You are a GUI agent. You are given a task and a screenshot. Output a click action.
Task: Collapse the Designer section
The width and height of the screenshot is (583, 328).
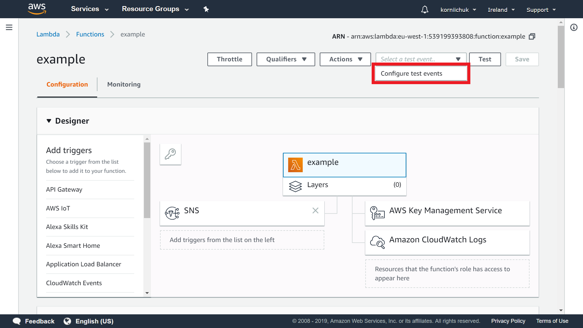click(x=49, y=121)
